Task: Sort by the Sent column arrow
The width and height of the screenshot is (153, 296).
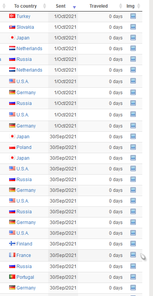Action: [74, 7]
